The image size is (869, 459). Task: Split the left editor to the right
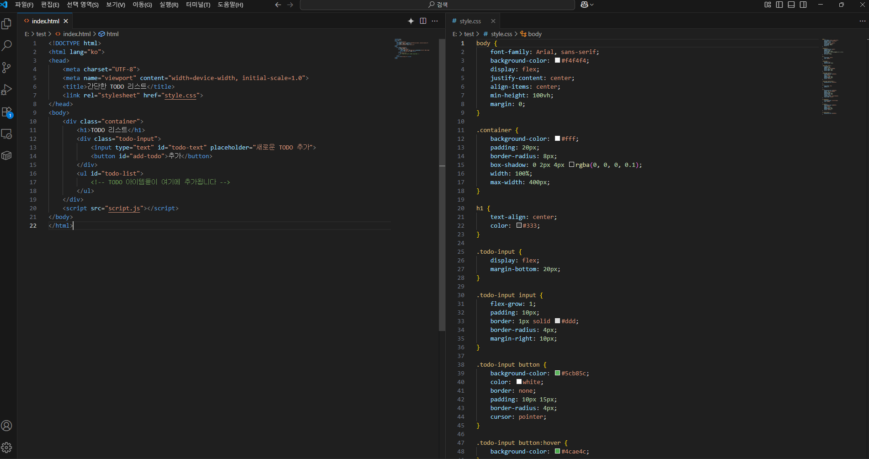pyautogui.click(x=423, y=21)
